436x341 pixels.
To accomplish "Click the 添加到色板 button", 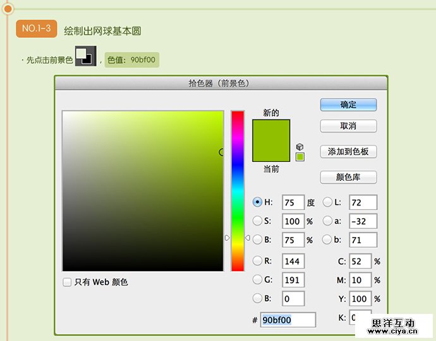I will click(x=348, y=151).
